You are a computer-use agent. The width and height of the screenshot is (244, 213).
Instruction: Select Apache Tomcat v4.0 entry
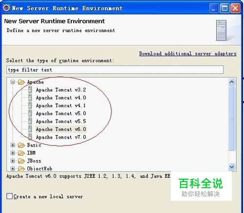(x=61, y=97)
